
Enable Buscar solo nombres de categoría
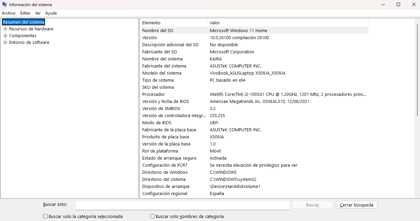click(152, 216)
